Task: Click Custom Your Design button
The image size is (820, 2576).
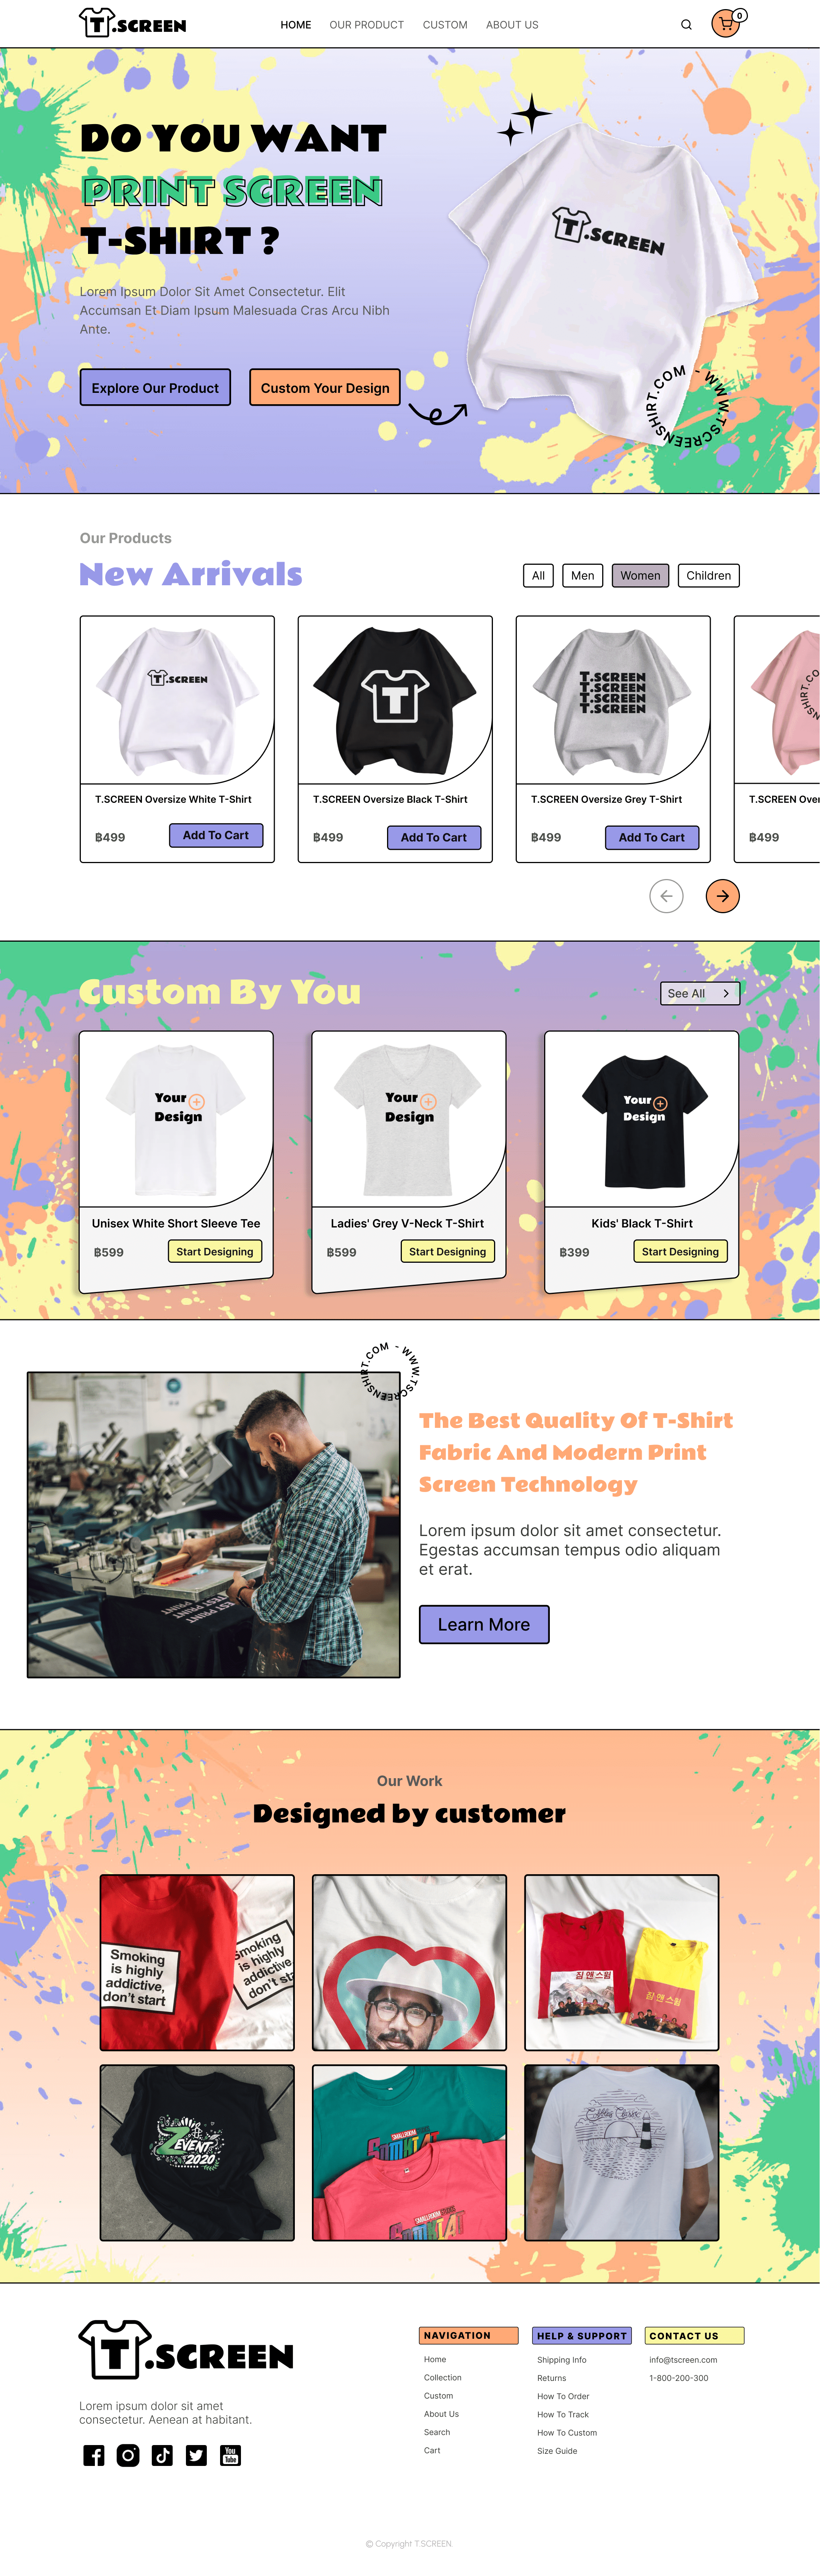Action: (x=325, y=388)
